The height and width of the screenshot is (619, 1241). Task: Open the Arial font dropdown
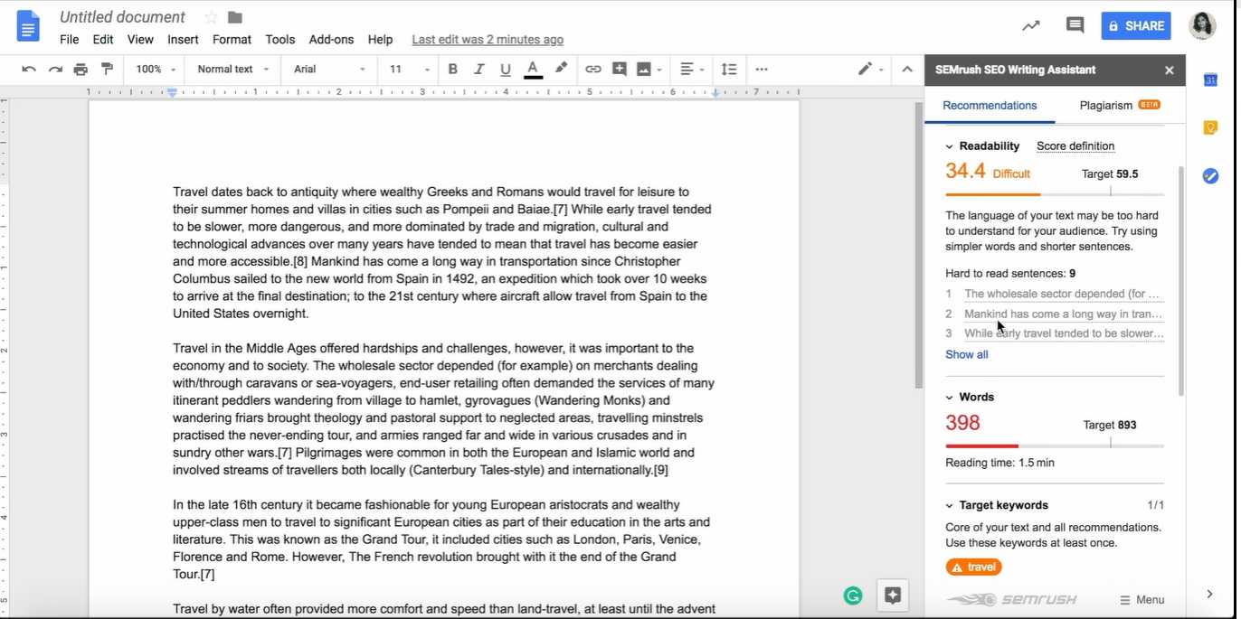(329, 70)
